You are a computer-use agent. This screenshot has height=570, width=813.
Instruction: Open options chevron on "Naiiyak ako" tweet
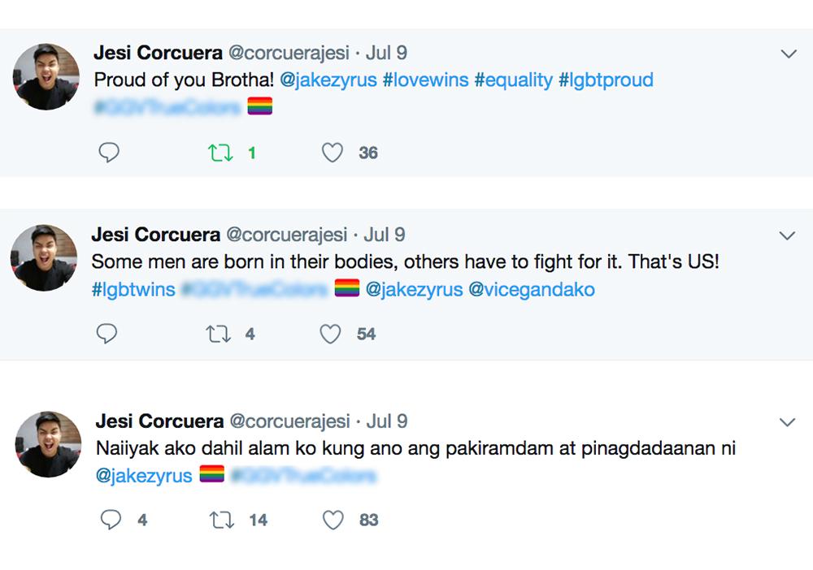pos(788,422)
